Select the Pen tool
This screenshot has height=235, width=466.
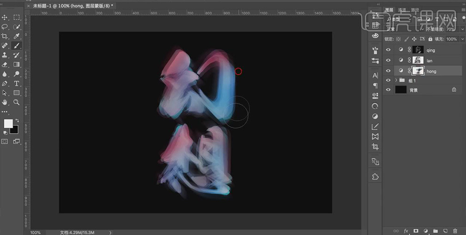[x=4, y=83]
